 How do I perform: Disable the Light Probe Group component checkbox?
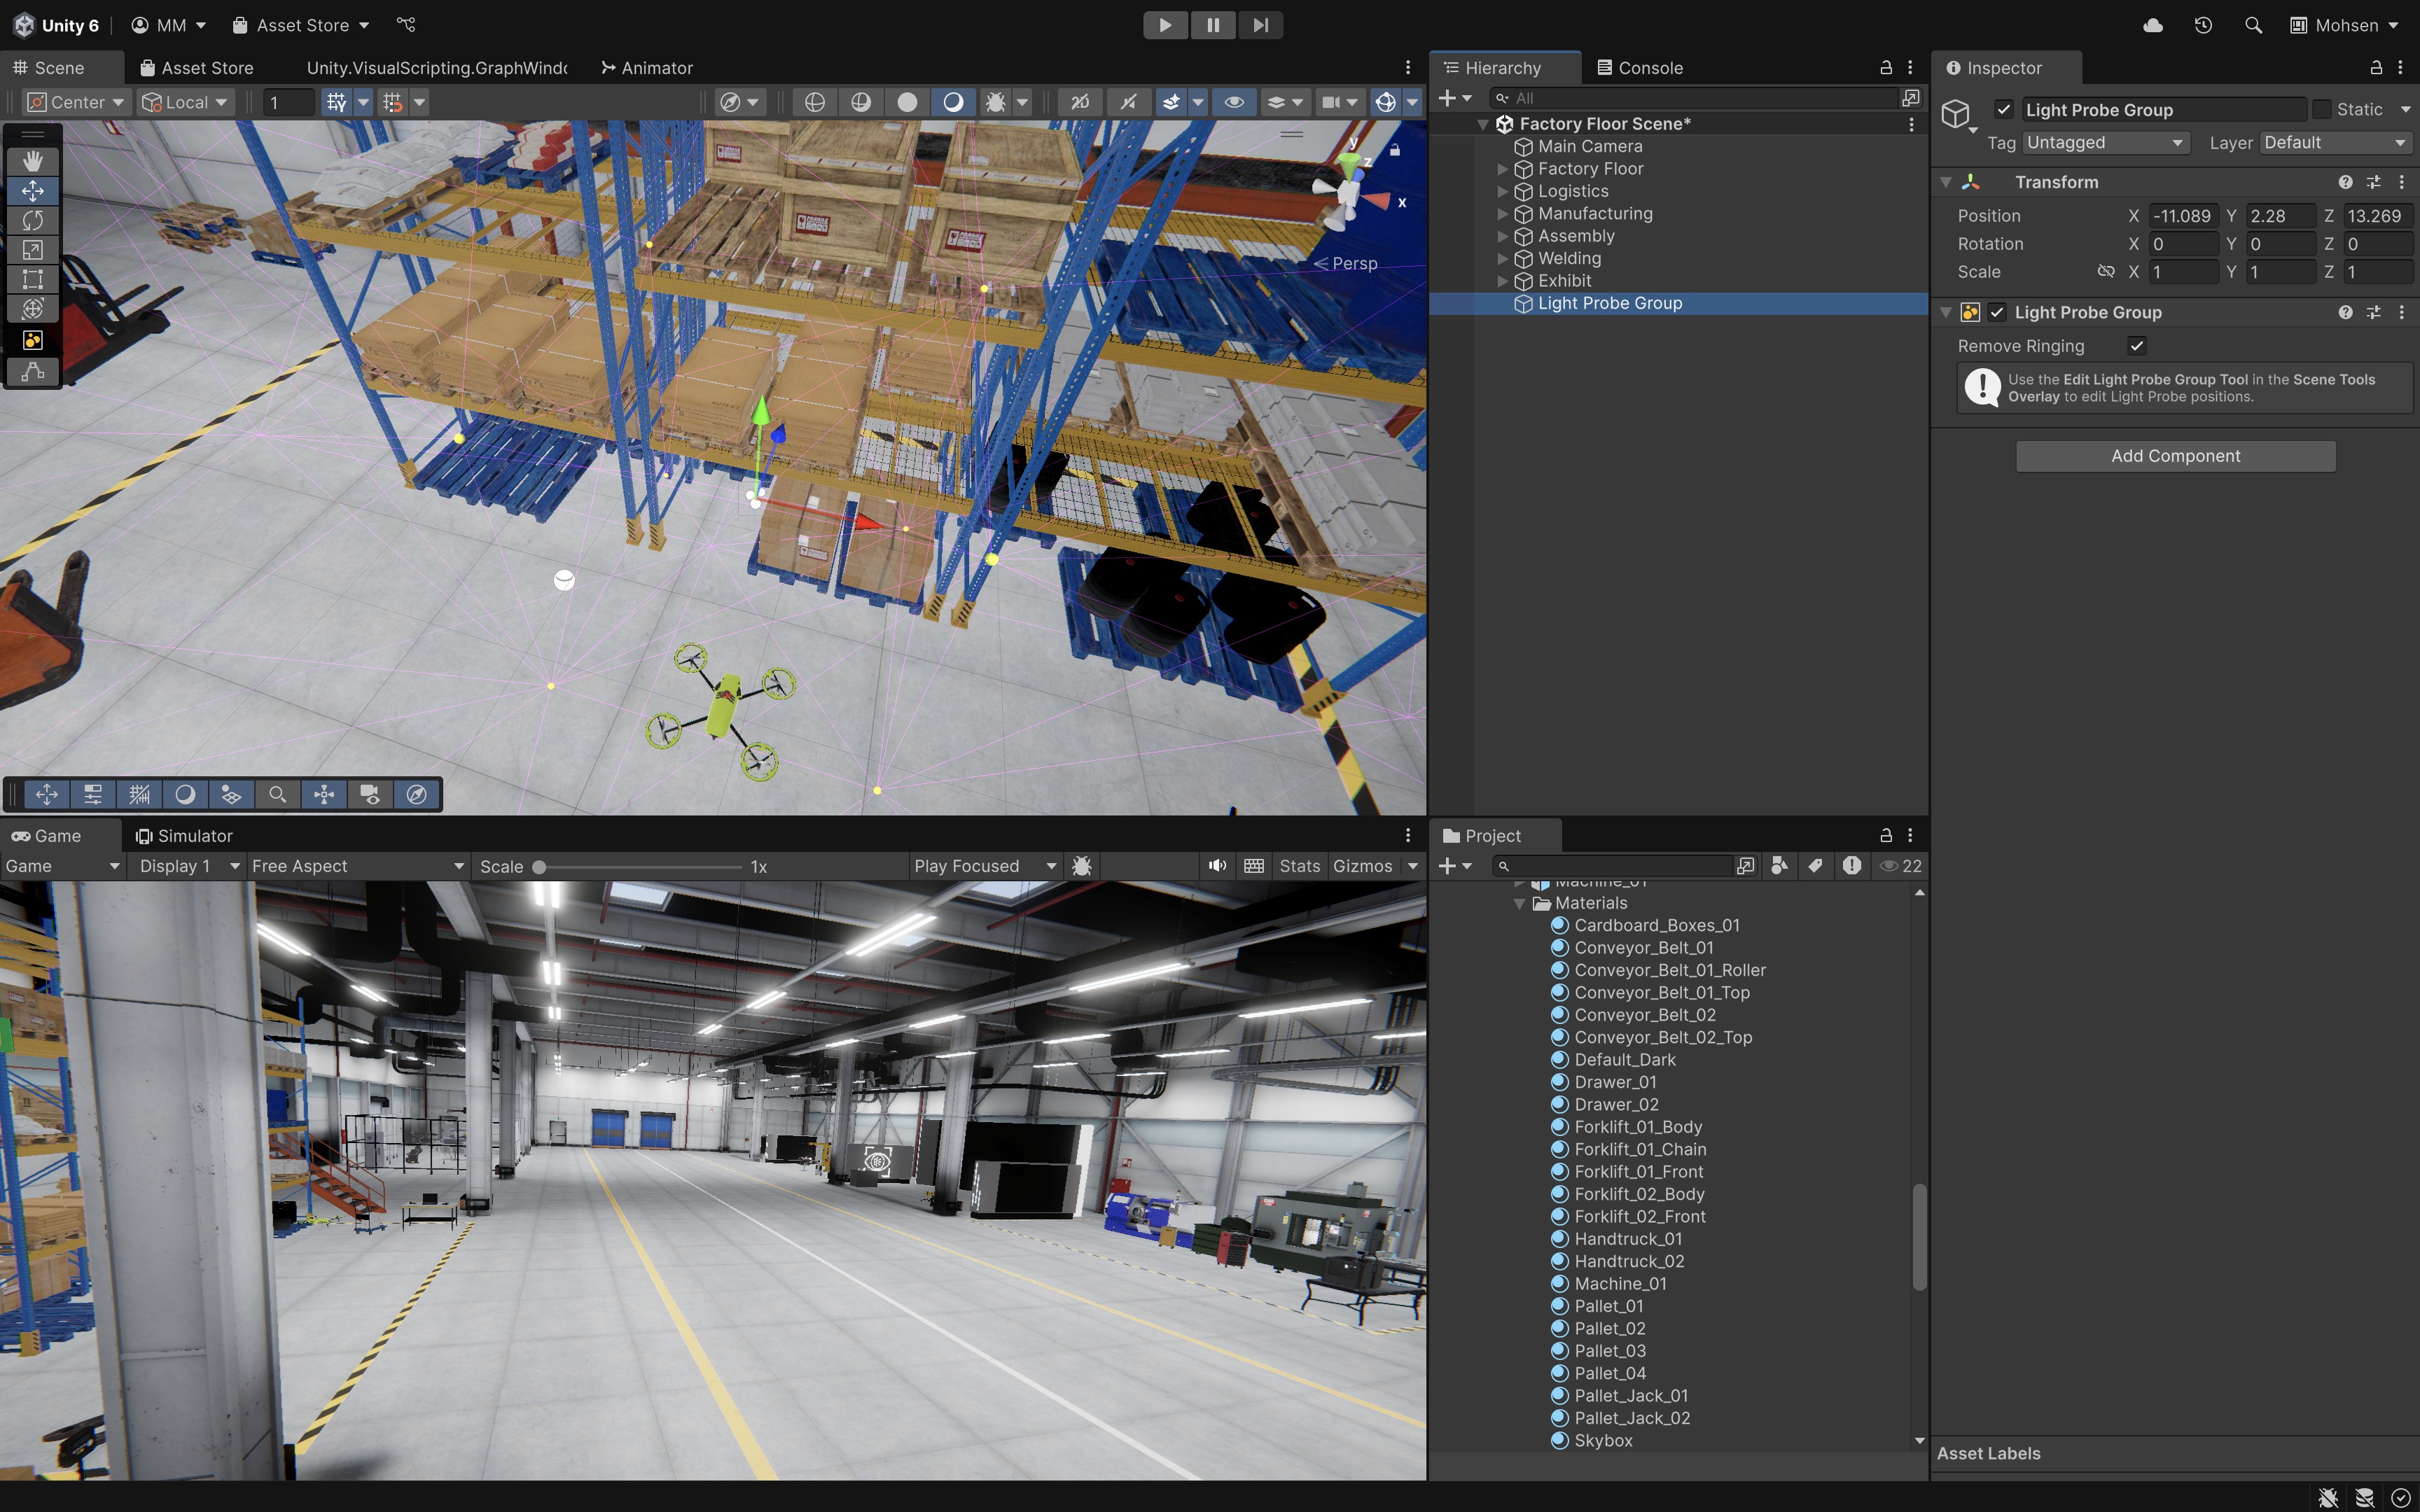point(1997,312)
